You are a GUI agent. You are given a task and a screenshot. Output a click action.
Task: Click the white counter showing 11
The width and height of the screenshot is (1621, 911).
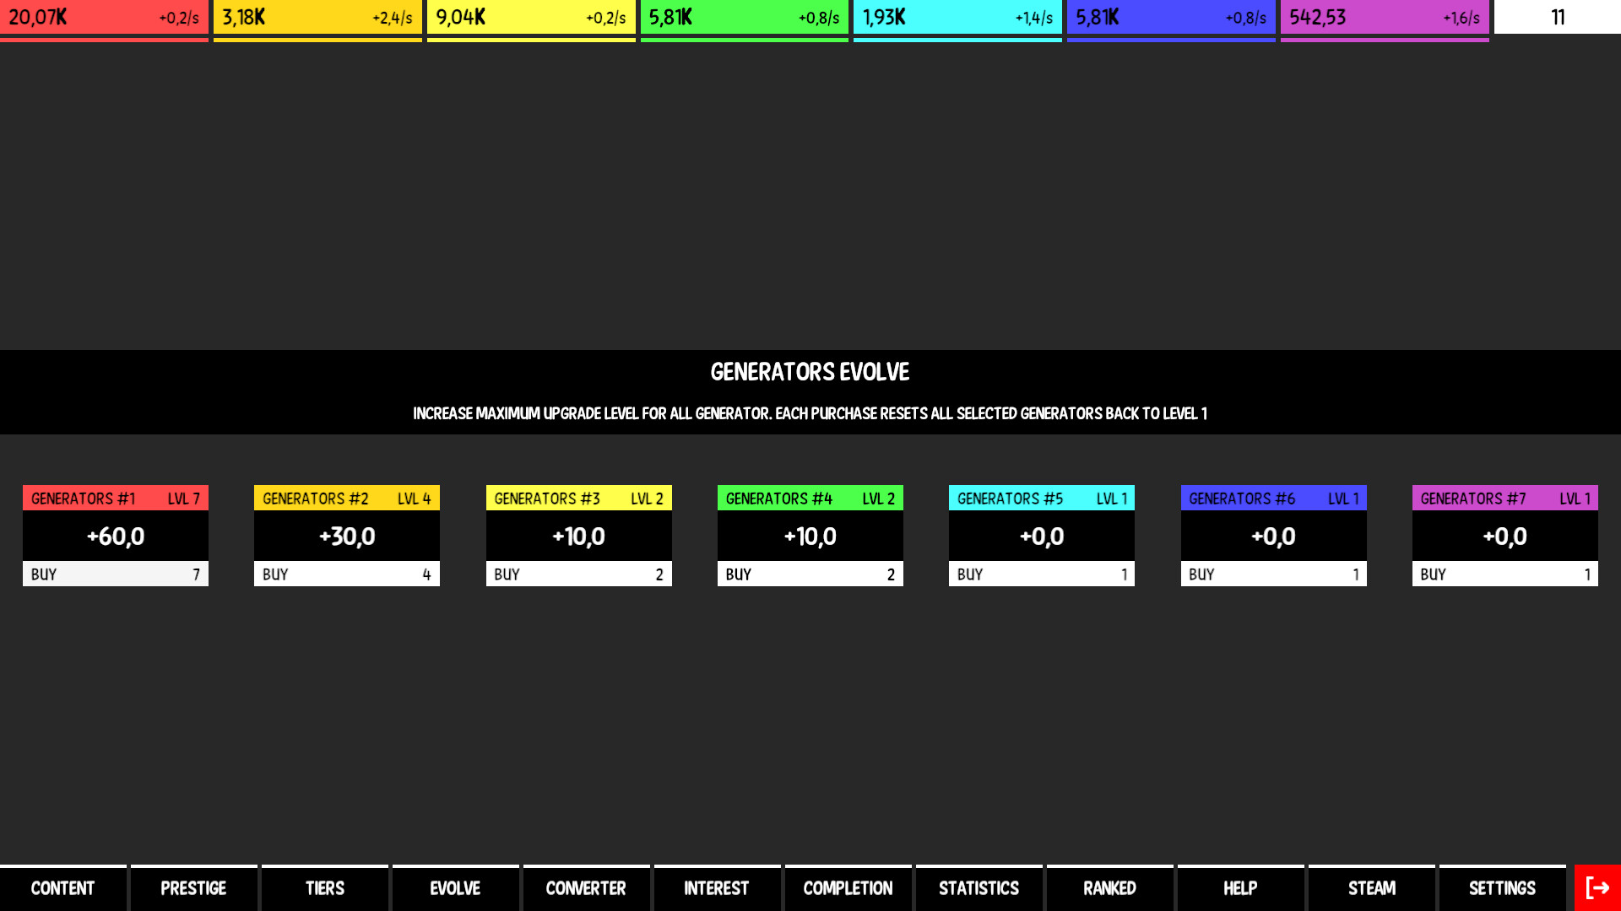1558,17
